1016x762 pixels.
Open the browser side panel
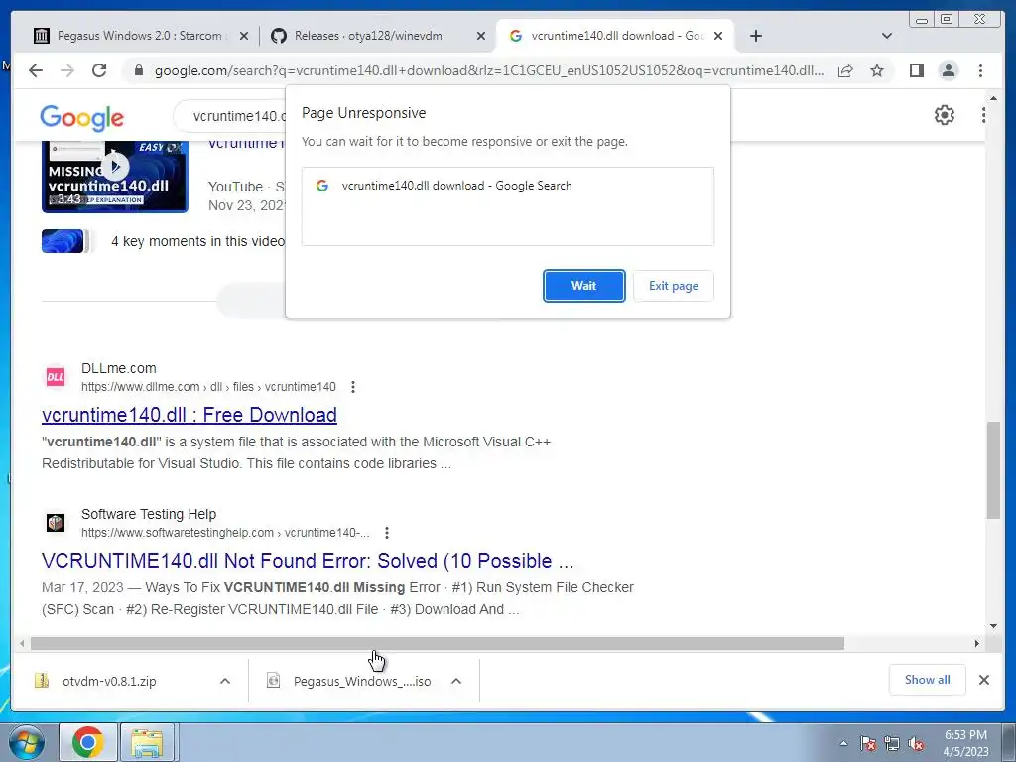point(916,70)
